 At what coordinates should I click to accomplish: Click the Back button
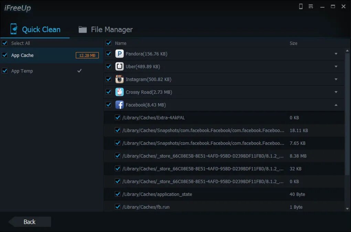[x=30, y=222]
